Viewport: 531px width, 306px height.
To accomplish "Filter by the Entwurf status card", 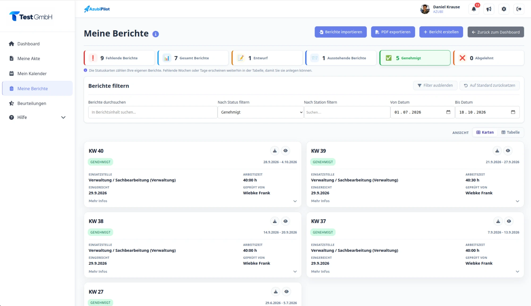I will (x=267, y=58).
